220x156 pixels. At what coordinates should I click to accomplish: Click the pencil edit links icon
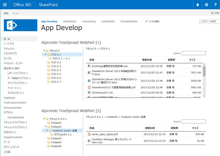point(146,21)
